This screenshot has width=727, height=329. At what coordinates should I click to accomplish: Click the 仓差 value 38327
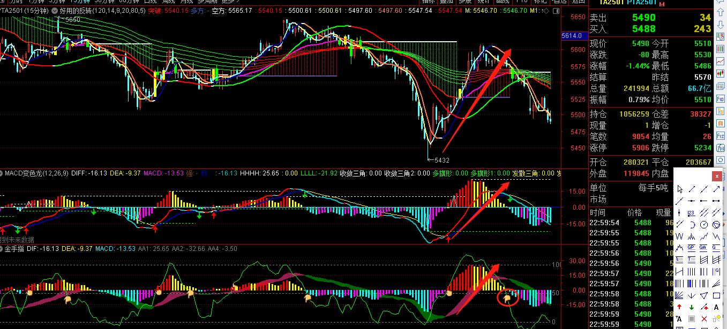pos(701,114)
